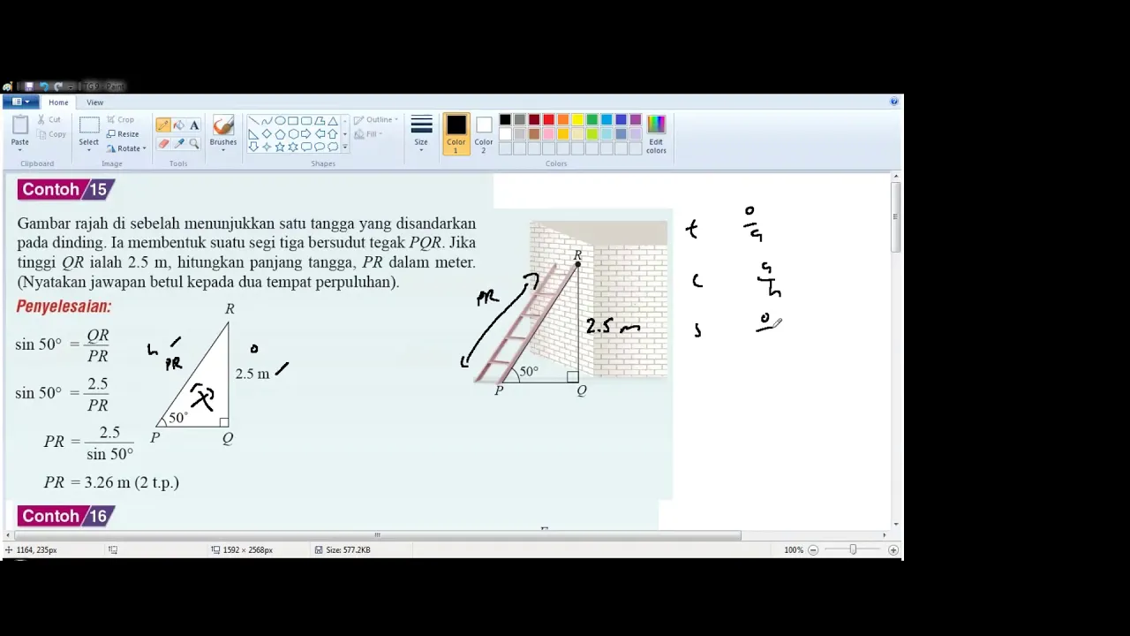Select the Magnifier tool

tap(194, 143)
